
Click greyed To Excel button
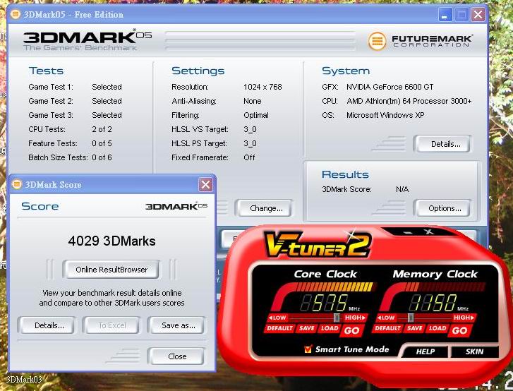pos(112,325)
